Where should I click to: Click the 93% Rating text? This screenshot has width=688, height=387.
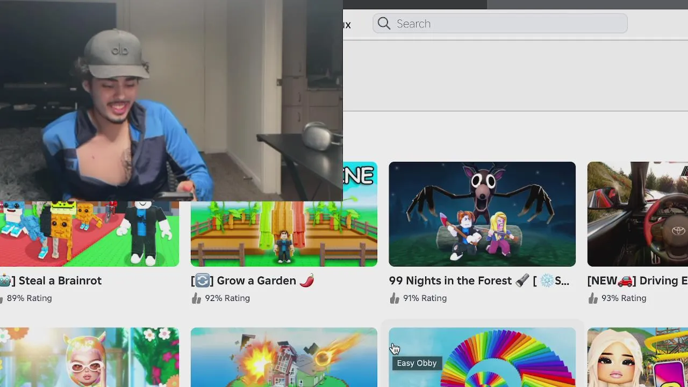[x=623, y=298]
